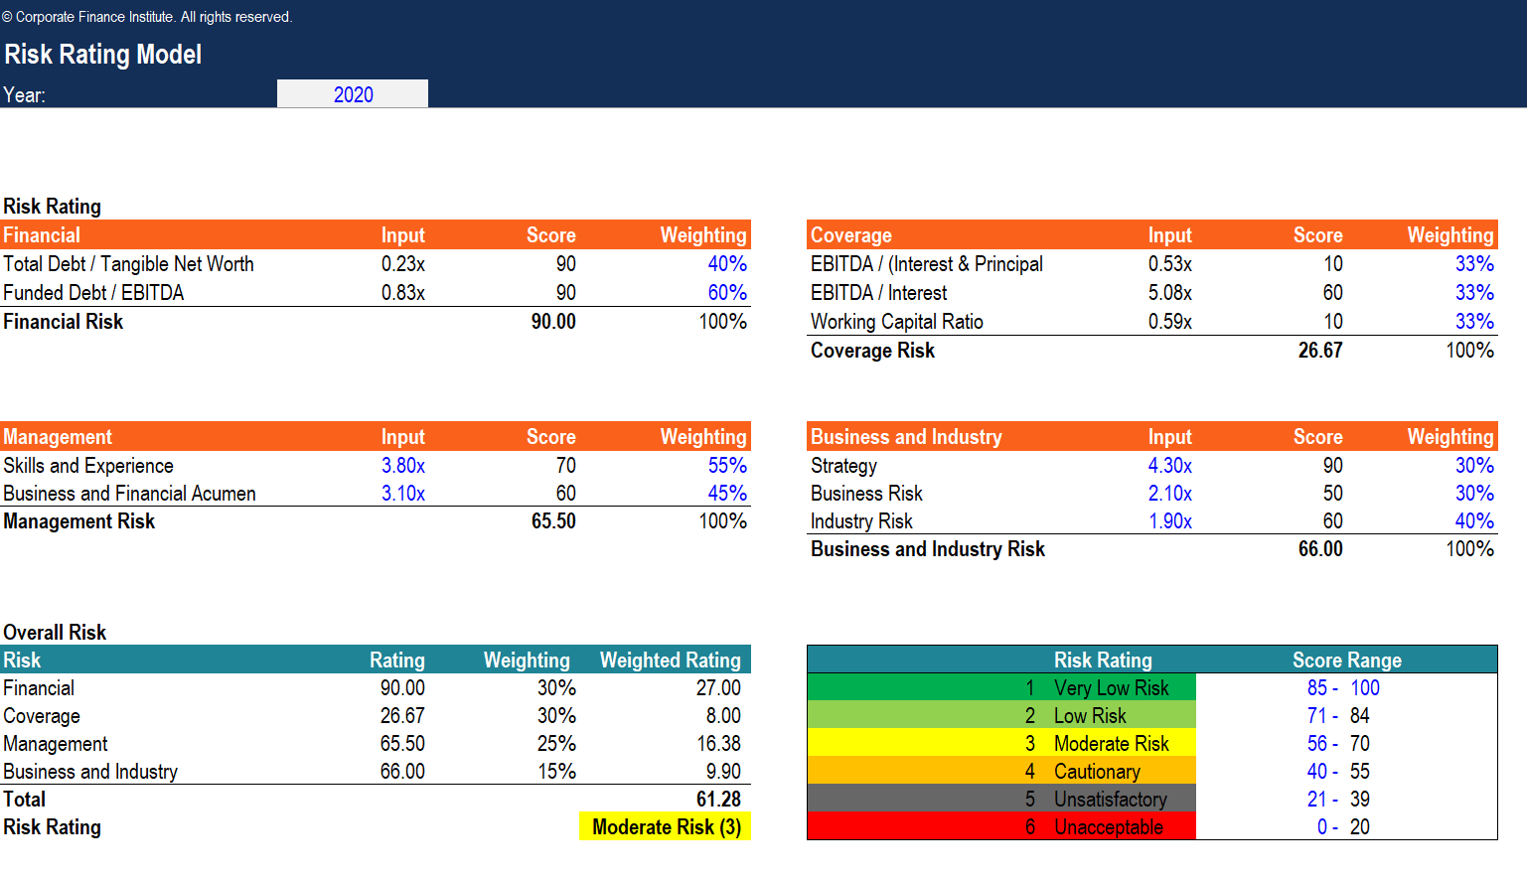The height and width of the screenshot is (880, 1527).
Task: Click the Strategy input value 4.30x
Action: [1169, 466]
